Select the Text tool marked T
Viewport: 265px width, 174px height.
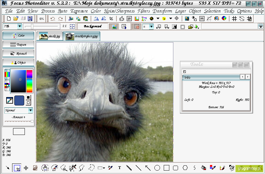tap(120, 168)
